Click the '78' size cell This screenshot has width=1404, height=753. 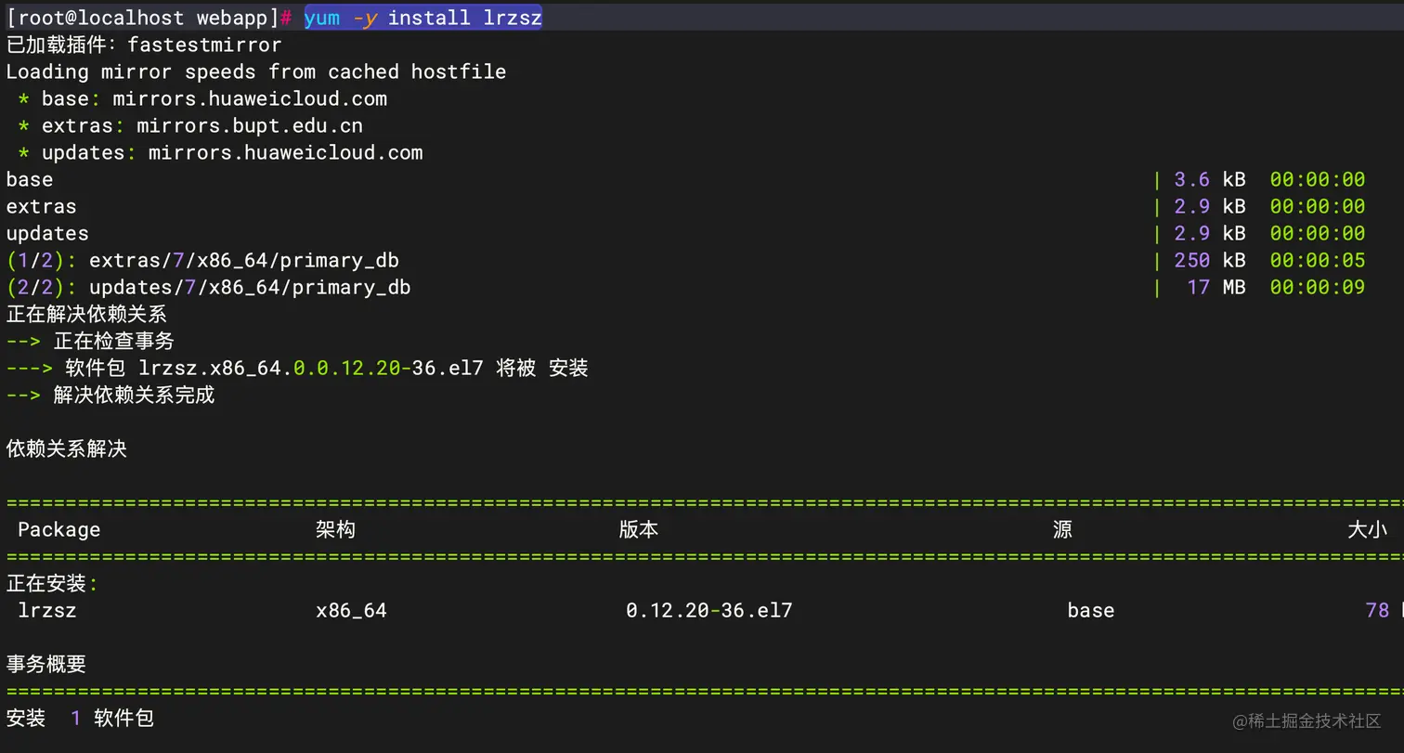coord(1377,610)
